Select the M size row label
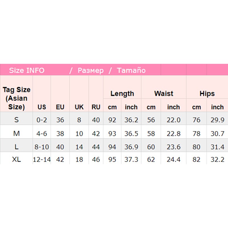Screen dimensions: 228x228 [x=17, y=133]
